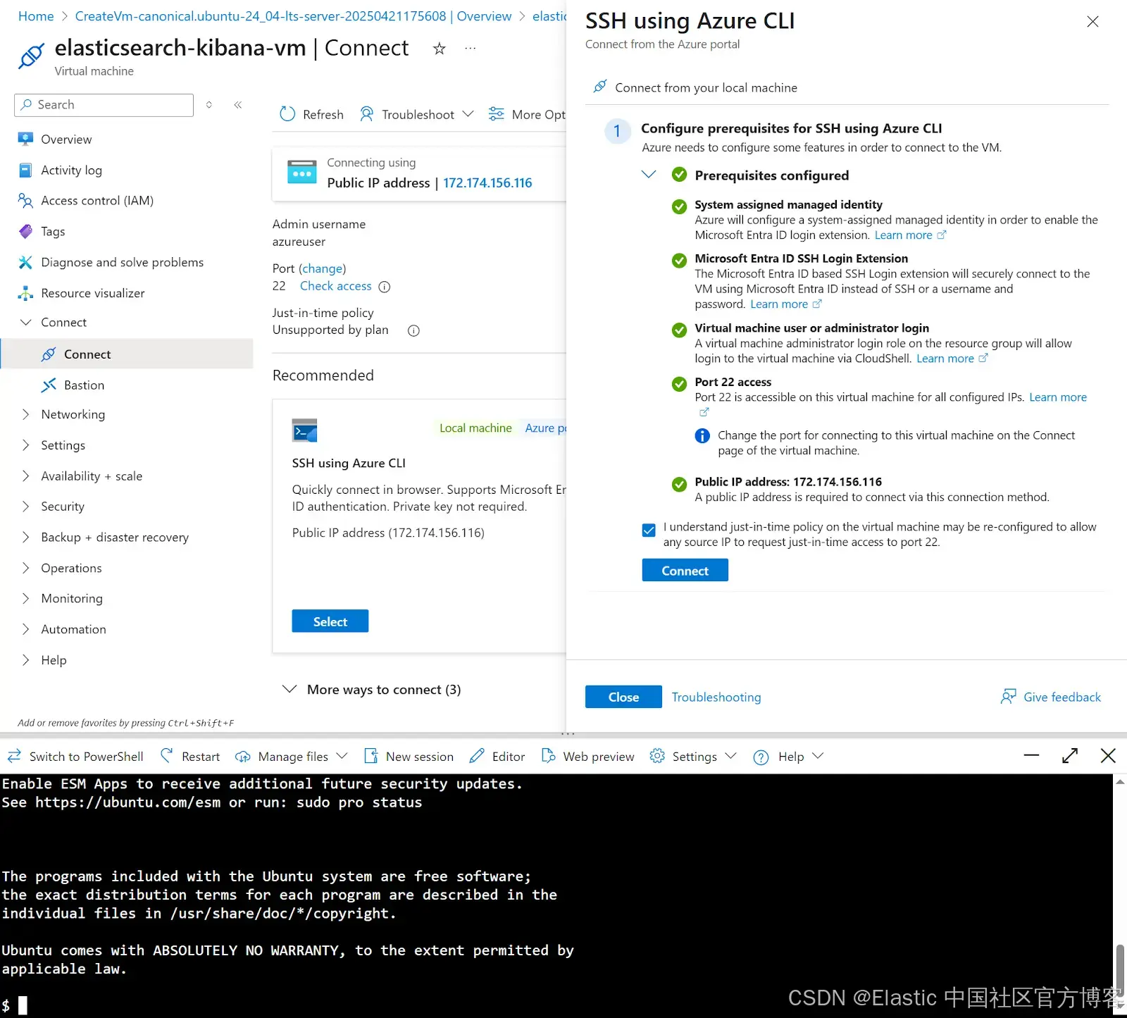Toggle the just-in-time policy understanding checkbox
The width and height of the screenshot is (1127, 1018).
click(649, 530)
